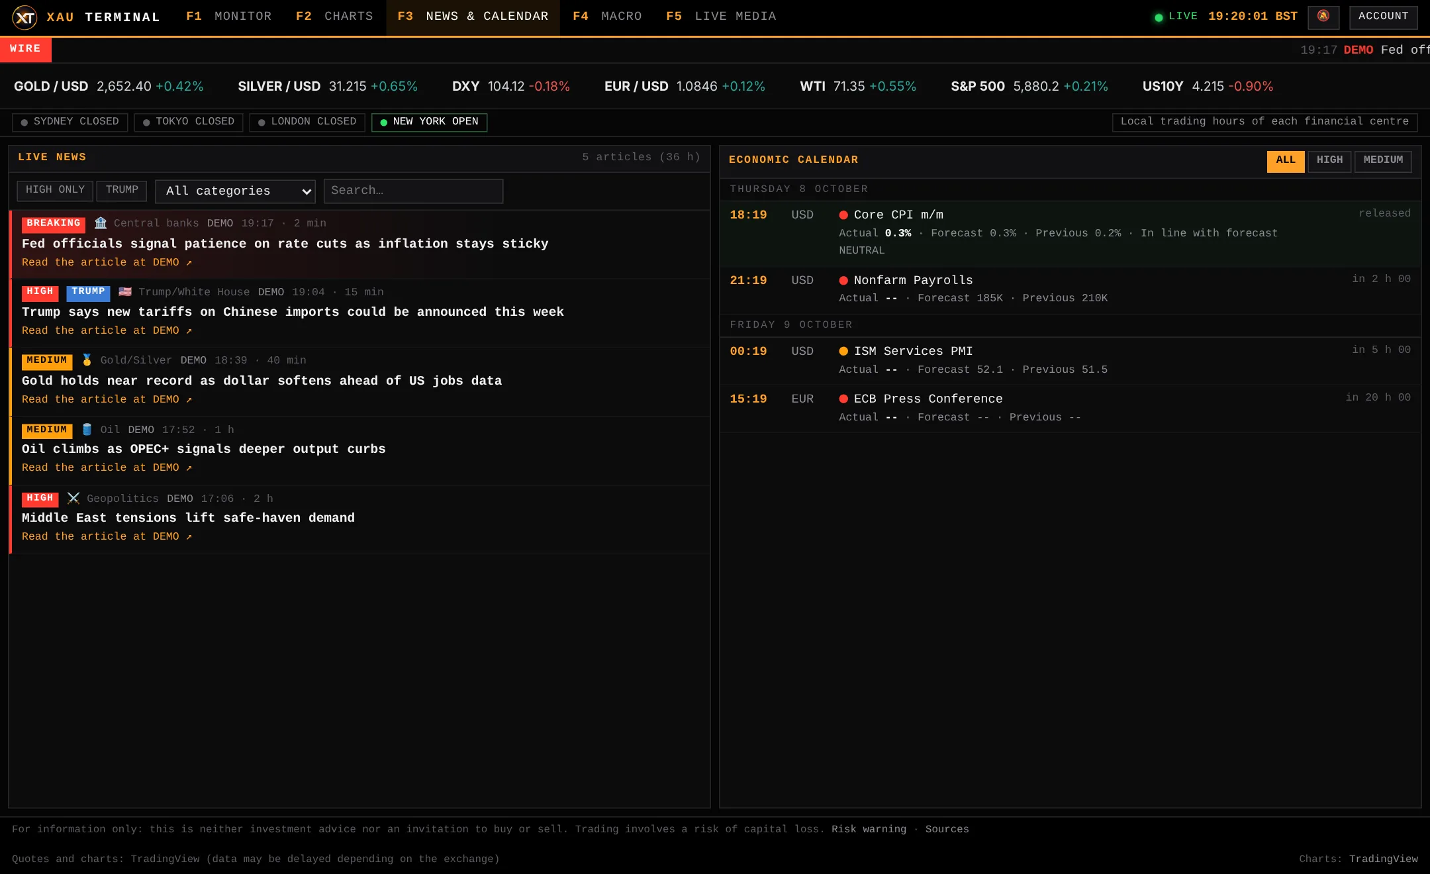The height and width of the screenshot is (874, 1430).
Task: Click the crossed swords Geopolitics icon
Action: point(73,498)
